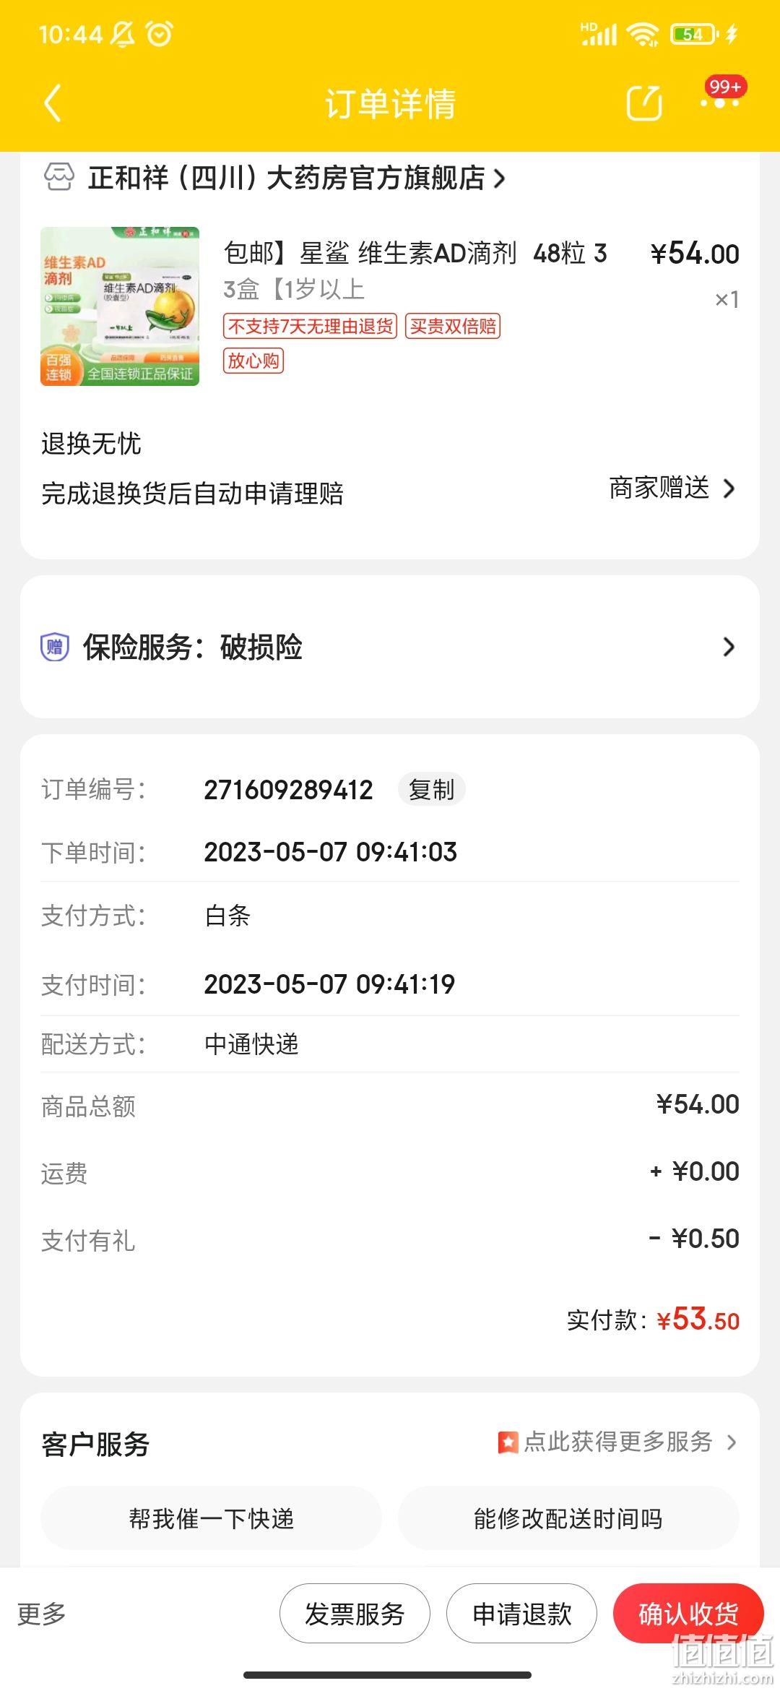780x1691 pixels.
Task: Open the alarm clock status bar icon
Action: [160, 33]
